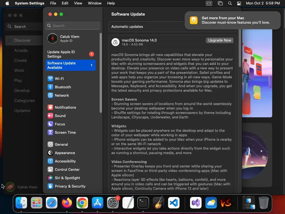Click the macOS Sonoma OS icon
285x214 pixels.
pos(115,42)
